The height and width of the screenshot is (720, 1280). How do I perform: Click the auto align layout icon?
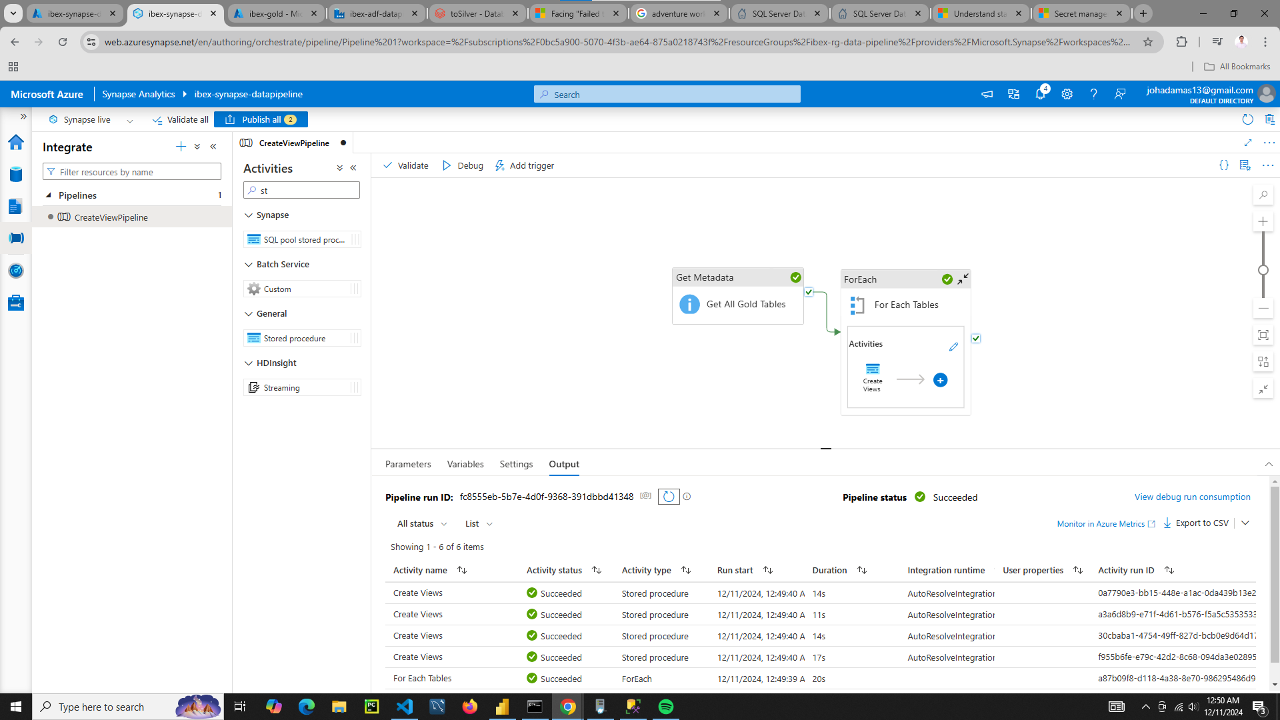tap(1263, 362)
